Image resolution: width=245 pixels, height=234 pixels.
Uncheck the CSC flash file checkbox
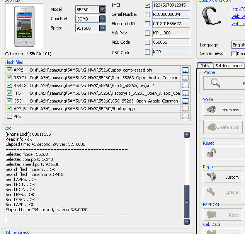9,101
